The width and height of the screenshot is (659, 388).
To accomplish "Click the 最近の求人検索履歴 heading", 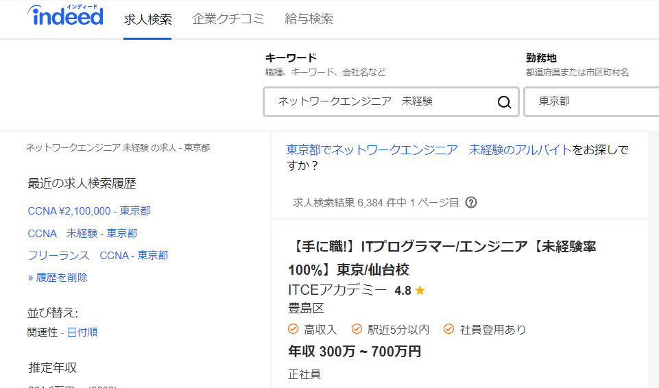I will 82,184.
